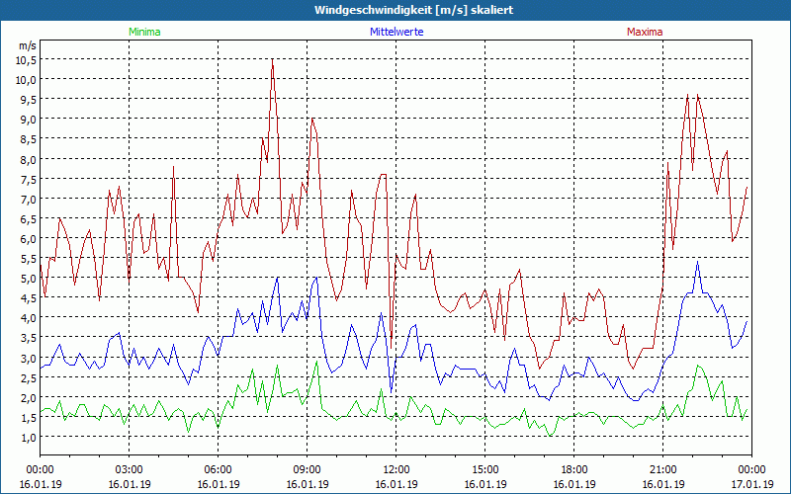
Task: Click the chart title 'Windgeschwindigkeit [m/s] skaliert'
Action: point(413,10)
